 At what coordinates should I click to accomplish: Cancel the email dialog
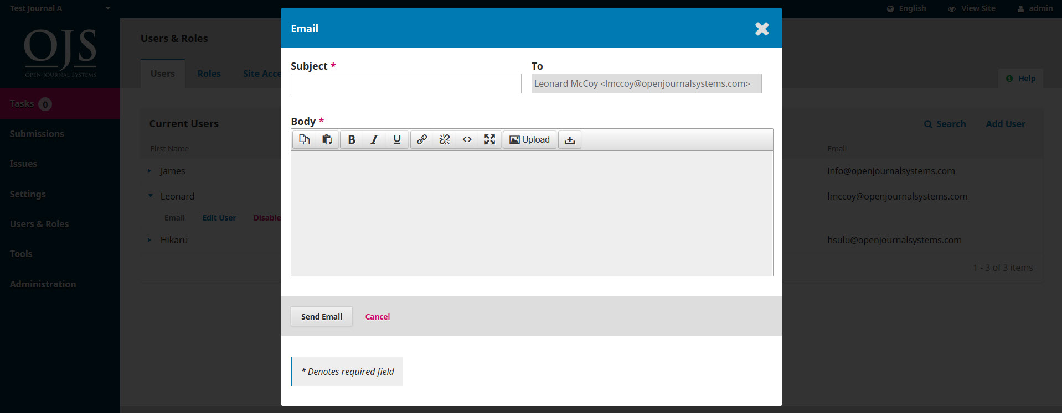coord(378,317)
